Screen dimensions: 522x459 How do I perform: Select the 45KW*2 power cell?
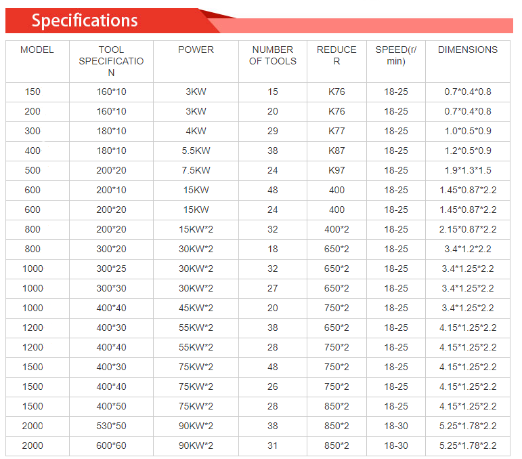tap(196, 308)
